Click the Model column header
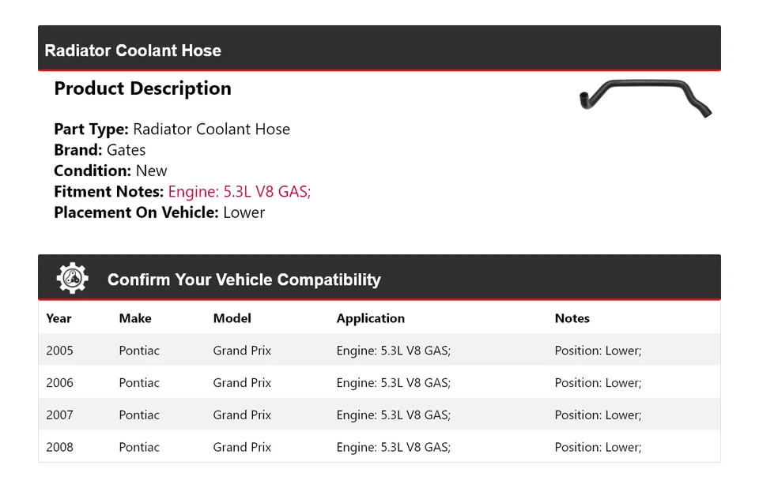 232,318
